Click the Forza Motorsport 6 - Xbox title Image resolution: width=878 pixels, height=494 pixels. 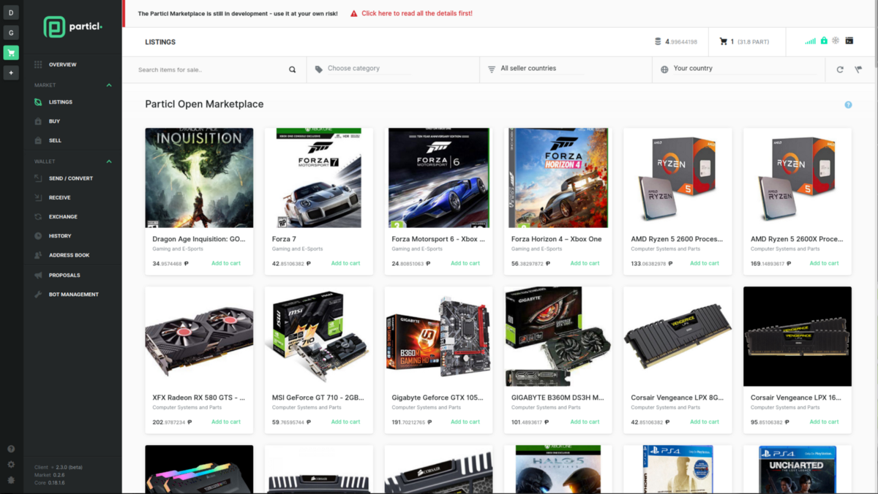[438, 239]
